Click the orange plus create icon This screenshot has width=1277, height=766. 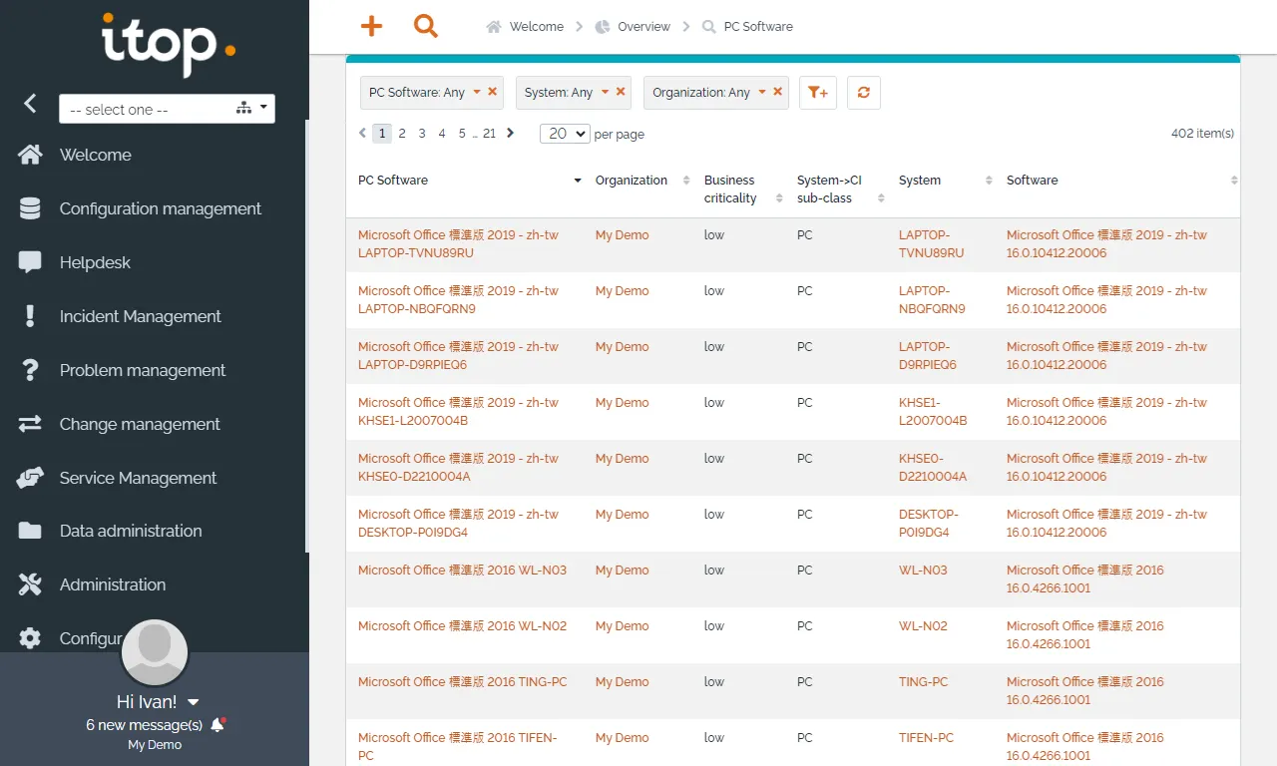pyautogui.click(x=371, y=26)
